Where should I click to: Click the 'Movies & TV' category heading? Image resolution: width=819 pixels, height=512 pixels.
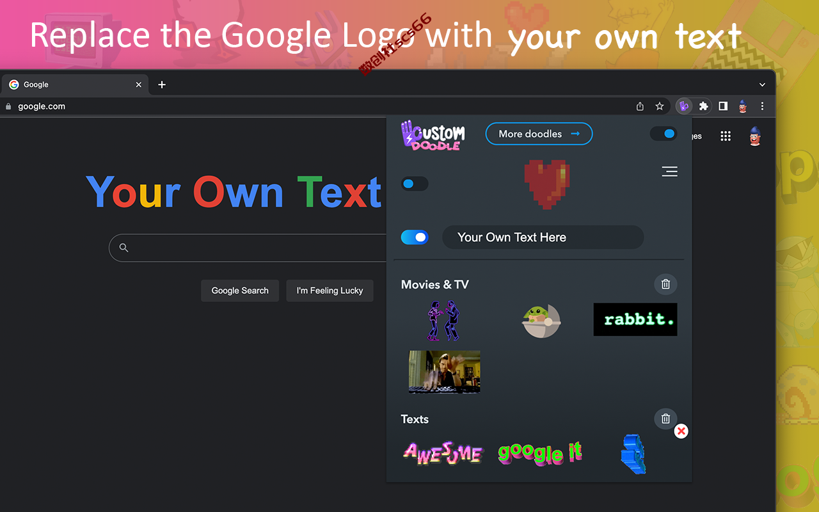pyautogui.click(x=435, y=285)
